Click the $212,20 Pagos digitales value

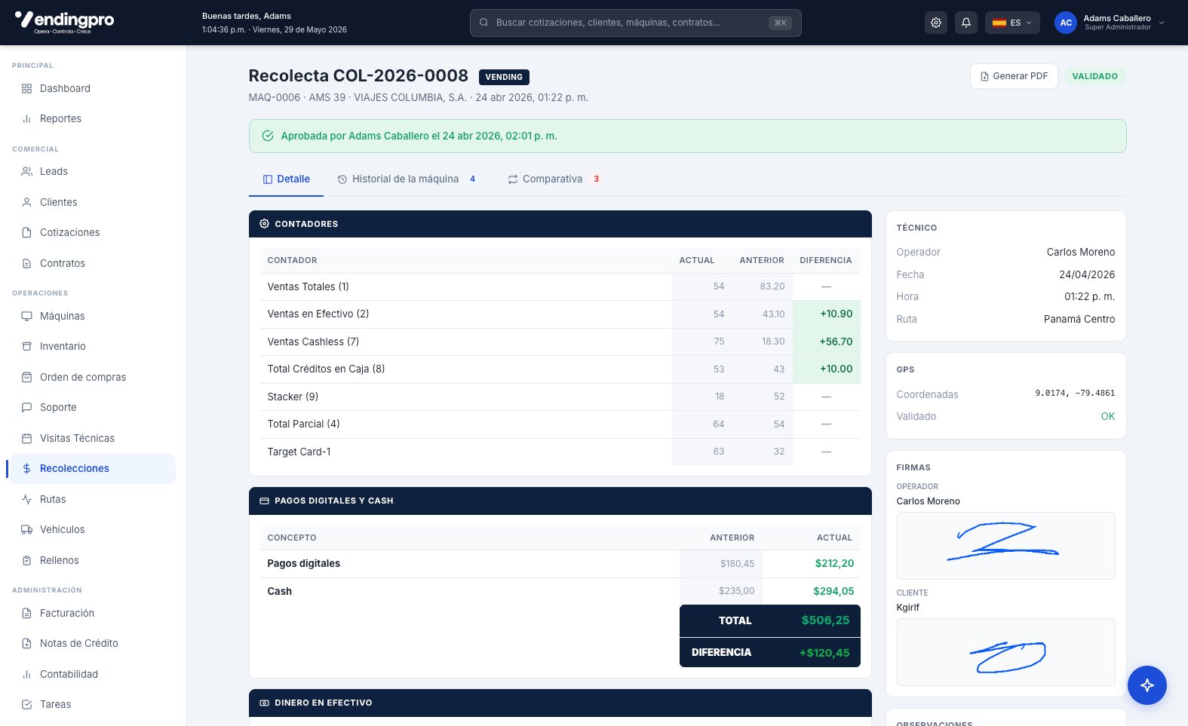click(834, 563)
